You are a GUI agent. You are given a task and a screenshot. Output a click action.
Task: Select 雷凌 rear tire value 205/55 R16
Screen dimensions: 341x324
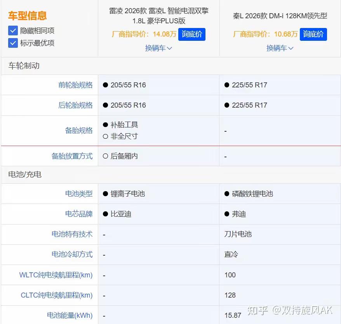pos(128,105)
